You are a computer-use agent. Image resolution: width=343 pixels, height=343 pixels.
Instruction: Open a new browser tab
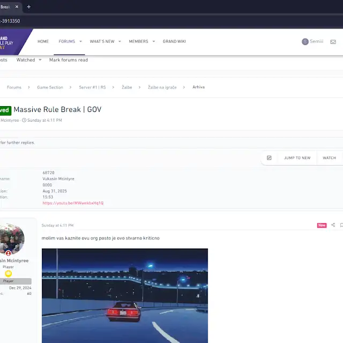[x=28, y=7]
